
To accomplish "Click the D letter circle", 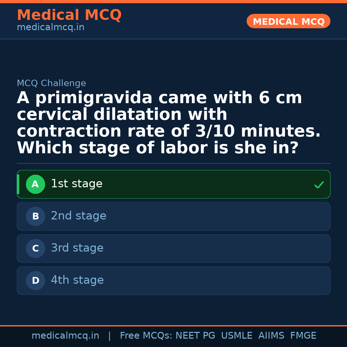I will (35, 281).
